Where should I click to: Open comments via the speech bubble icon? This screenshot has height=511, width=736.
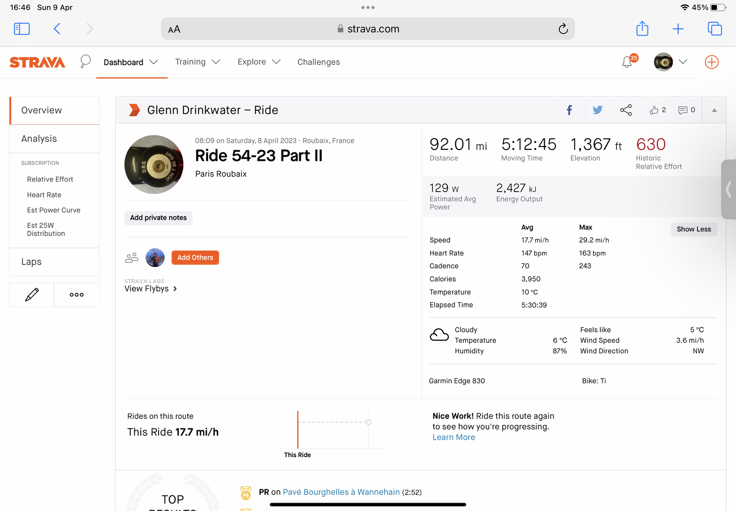(x=683, y=110)
